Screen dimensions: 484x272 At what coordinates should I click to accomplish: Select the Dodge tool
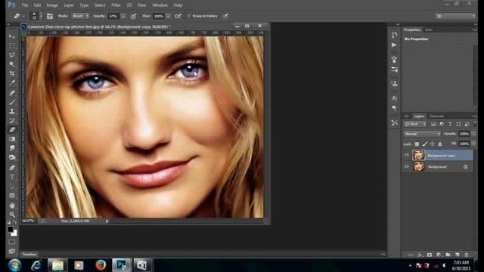(12, 158)
